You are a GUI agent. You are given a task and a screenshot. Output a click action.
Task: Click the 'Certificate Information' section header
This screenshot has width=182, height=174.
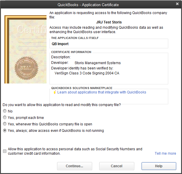pyautogui.click(x=71, y=52)
